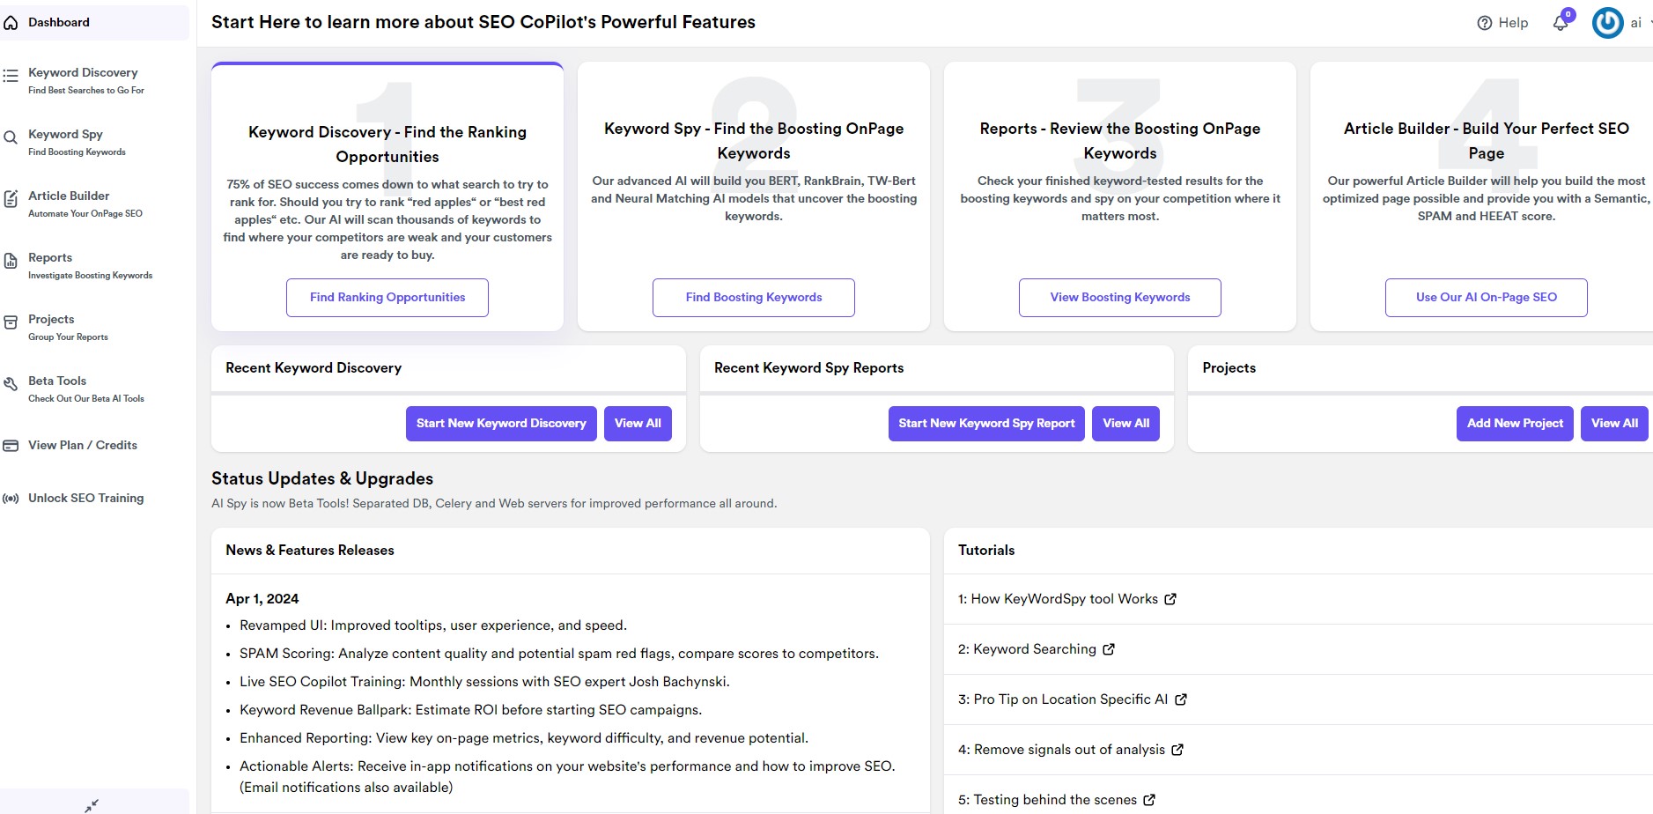Click Start New Keyword Spy Report
This screenshot has width=1653, height=814.
click(x=986, y=424)
